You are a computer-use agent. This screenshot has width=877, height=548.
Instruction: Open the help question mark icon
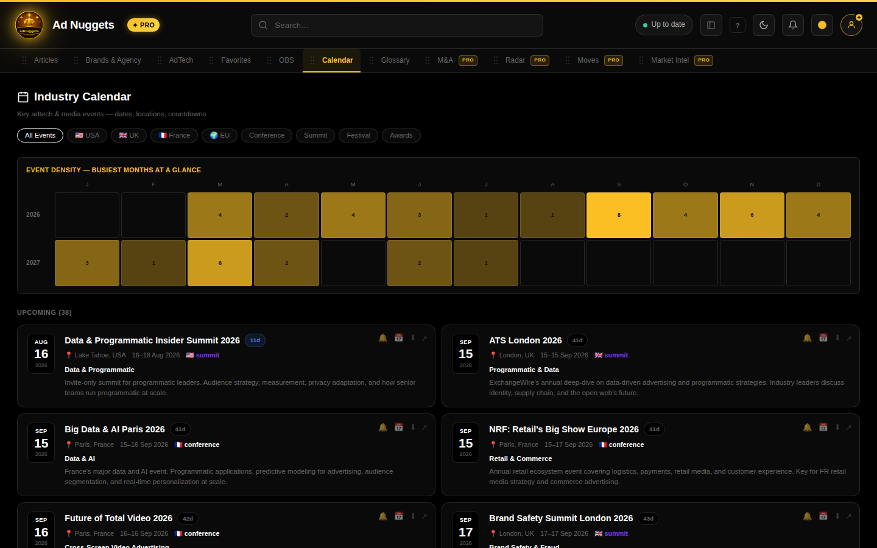(738, 25)
